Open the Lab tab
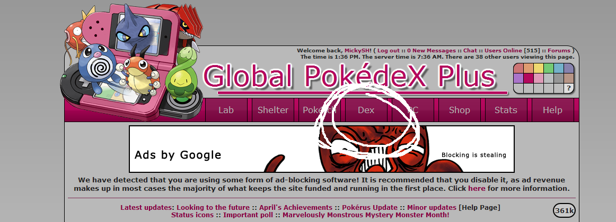616x222 pixels. (x=226, y=110)
